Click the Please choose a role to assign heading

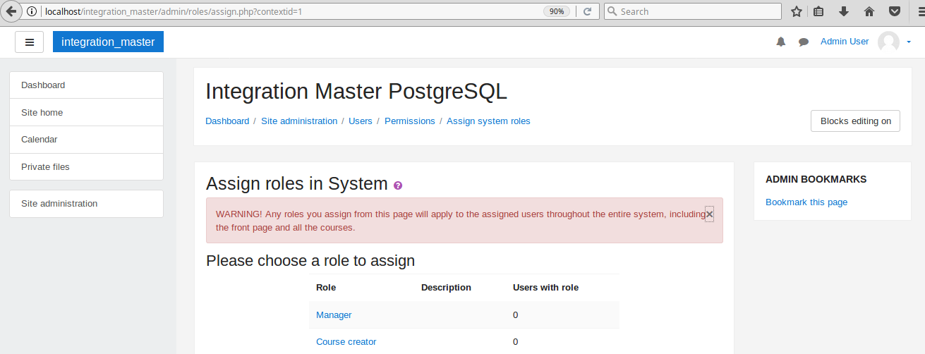(310, 261)
